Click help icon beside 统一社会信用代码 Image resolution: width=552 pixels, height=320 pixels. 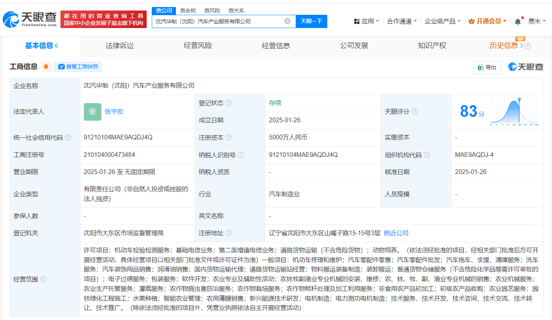68,138
